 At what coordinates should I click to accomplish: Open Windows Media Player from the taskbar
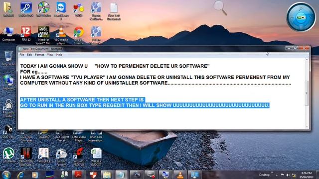pos(35,175)
